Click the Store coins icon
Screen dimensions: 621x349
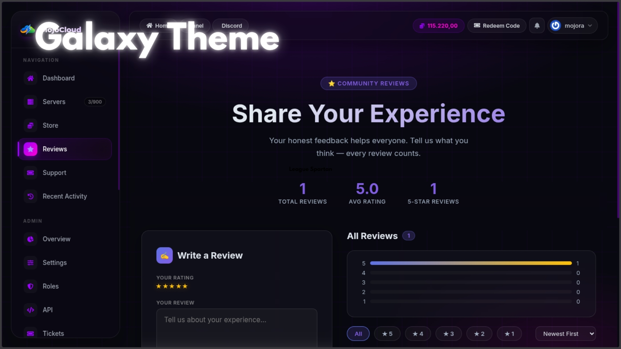pos(30,125)
